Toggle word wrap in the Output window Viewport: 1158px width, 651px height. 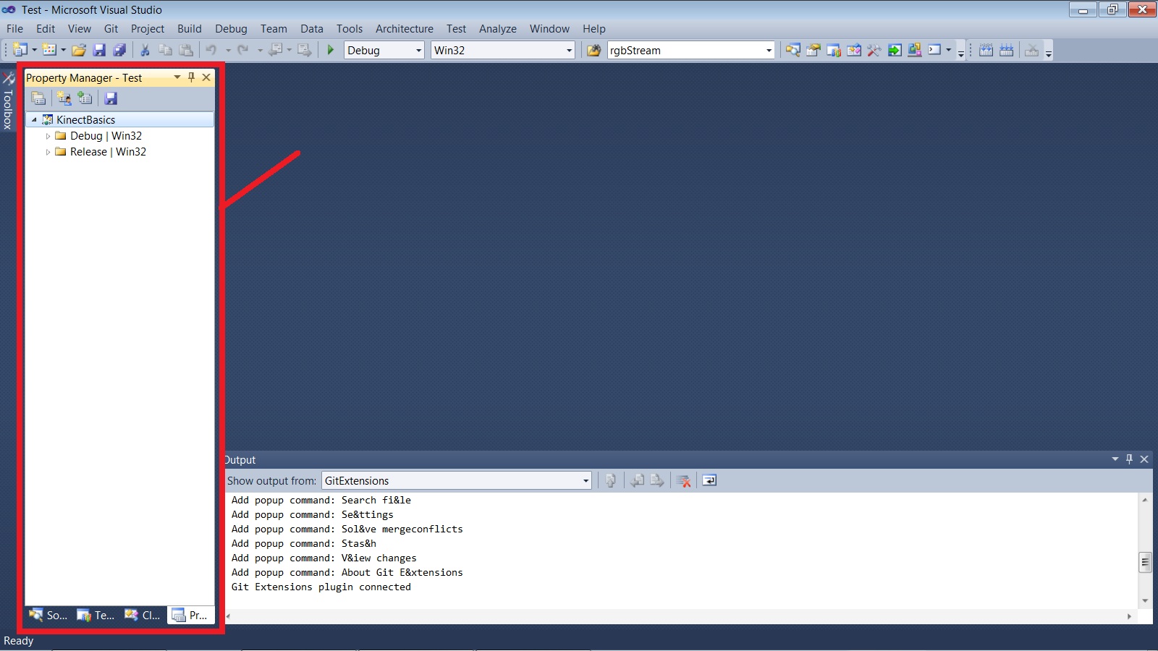(709, 480)
